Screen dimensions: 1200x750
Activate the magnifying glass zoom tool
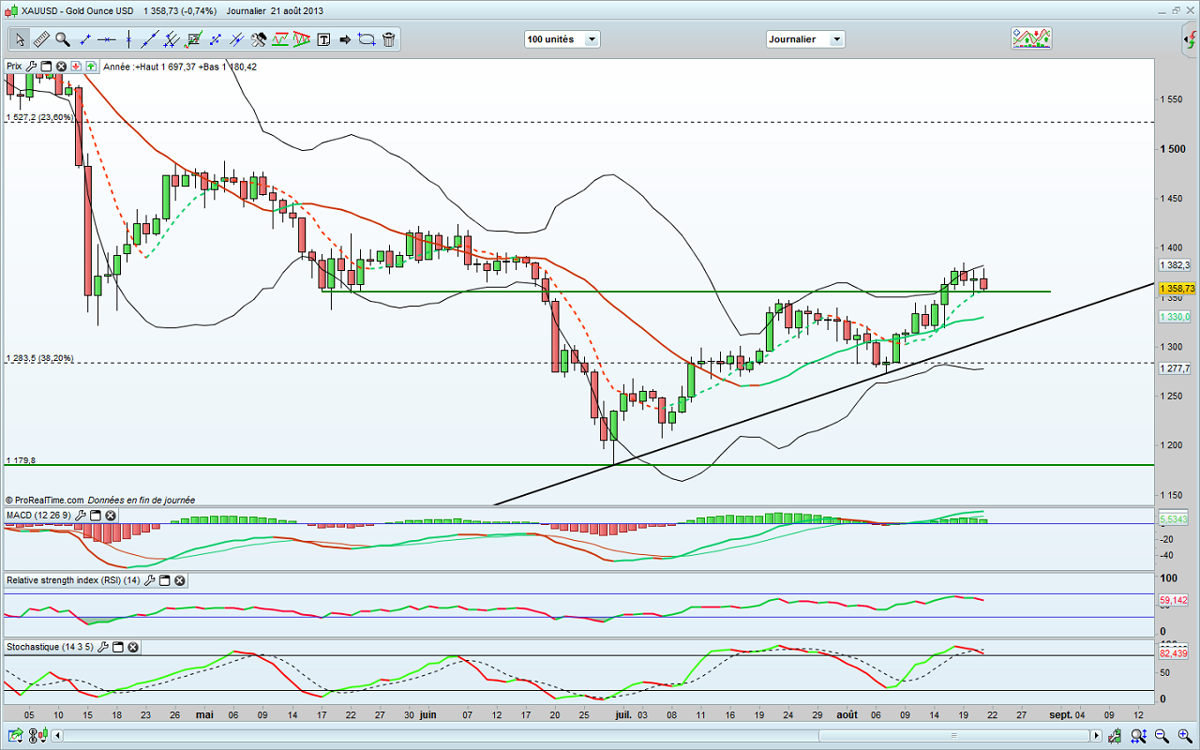62,39
